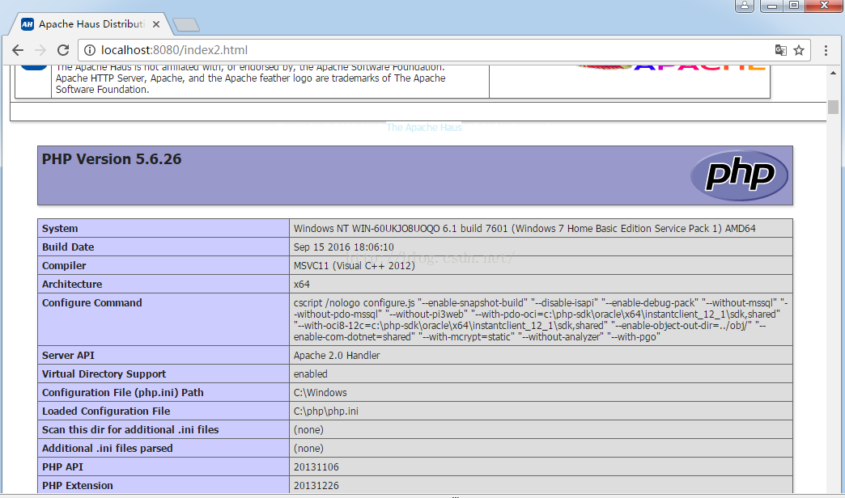Click Virtual Directory Support label
This screenshot has height=498, width=845.
pyautogui.click(x=104, y=374)
